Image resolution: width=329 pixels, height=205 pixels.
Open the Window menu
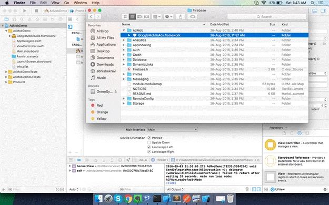point(81,3)
